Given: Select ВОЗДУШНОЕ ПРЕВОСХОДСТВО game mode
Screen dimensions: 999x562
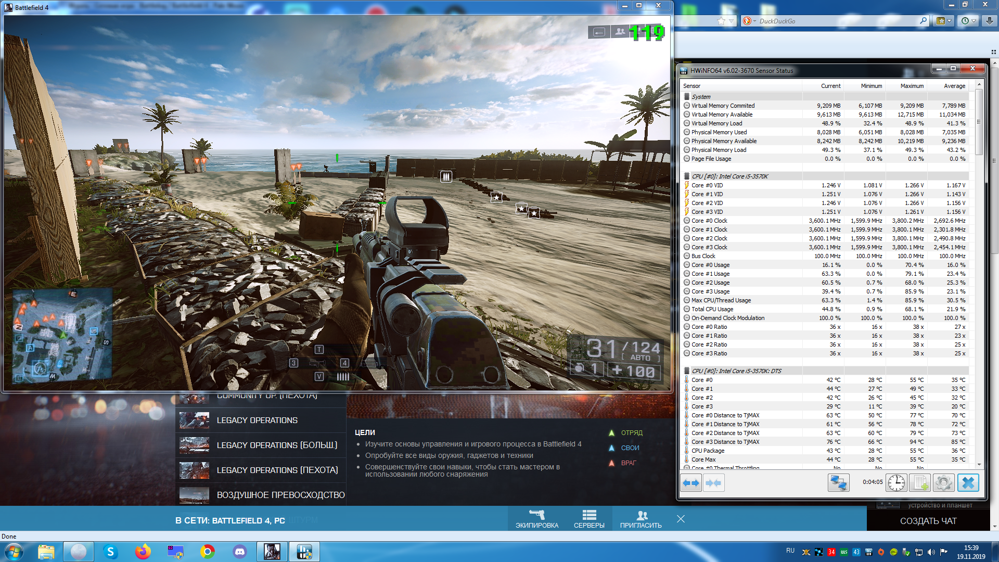Looking at the screenshot, I should [280, 495].
